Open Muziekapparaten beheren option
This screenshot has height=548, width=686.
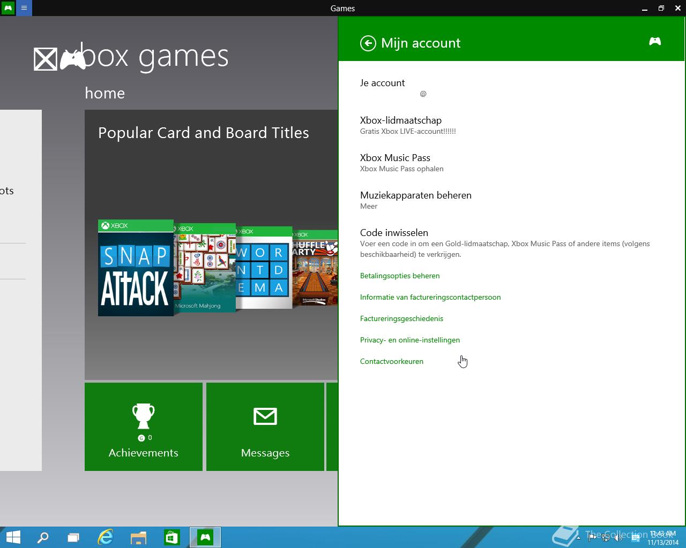click(x=416, y=195)
